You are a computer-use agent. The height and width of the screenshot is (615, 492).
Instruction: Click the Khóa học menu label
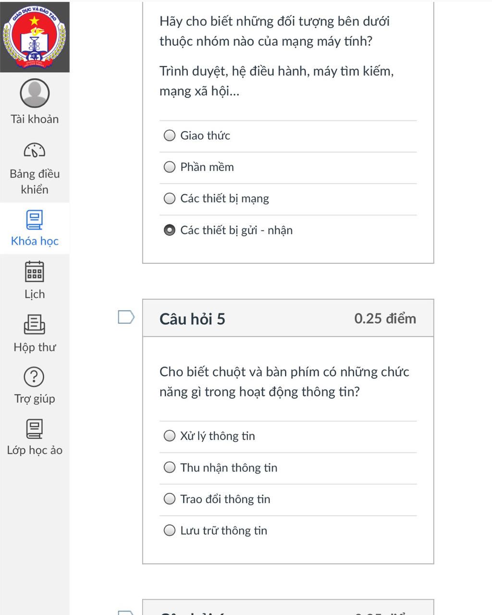tap(35, 241)
